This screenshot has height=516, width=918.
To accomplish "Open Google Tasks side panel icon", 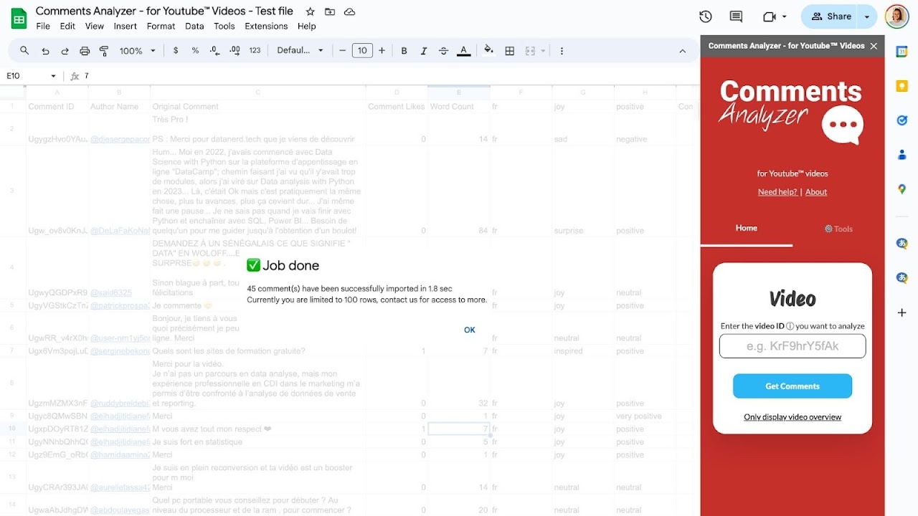I will click(x=902, y=120).
